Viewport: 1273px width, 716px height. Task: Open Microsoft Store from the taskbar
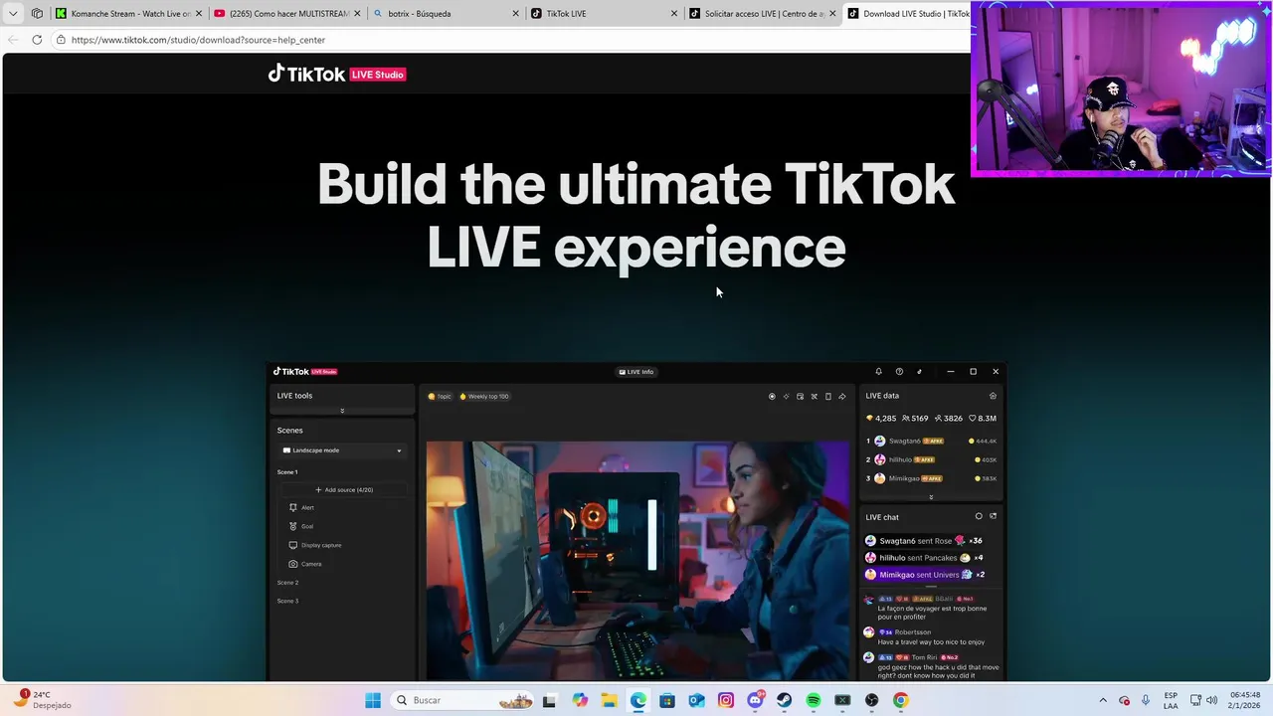pyautogui.click(x=667, y=700)
